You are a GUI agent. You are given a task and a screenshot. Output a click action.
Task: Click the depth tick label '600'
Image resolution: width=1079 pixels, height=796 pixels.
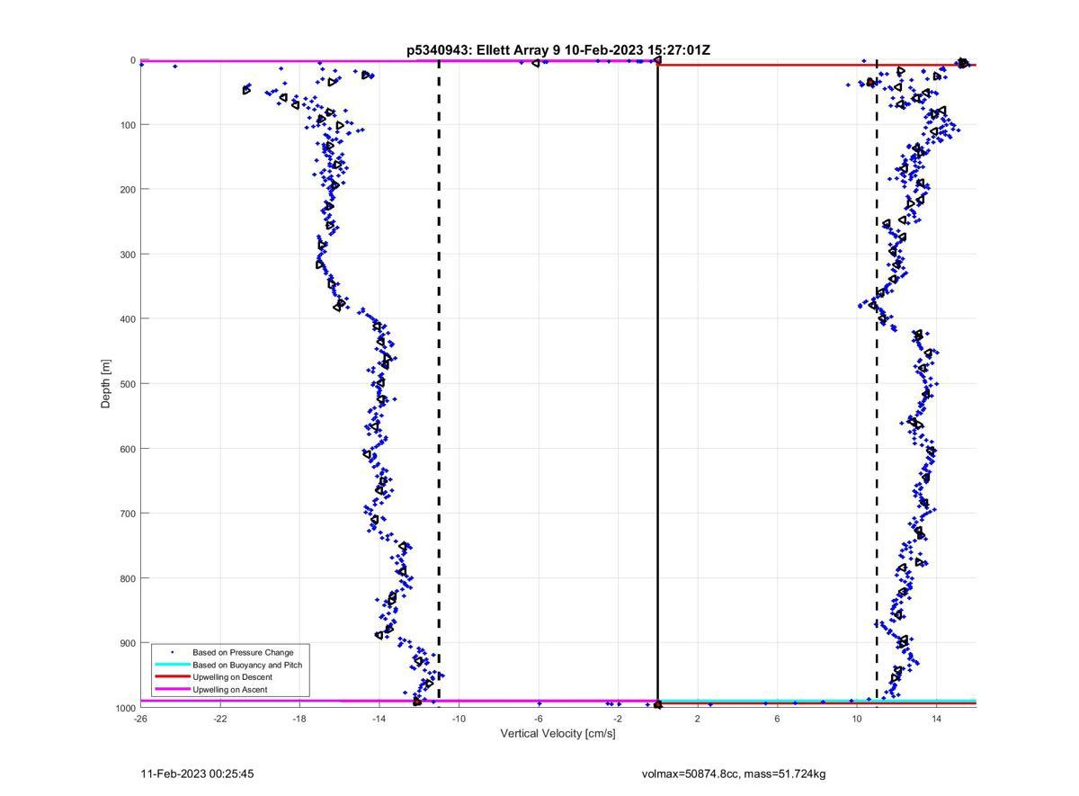pyautogui.click(x=128, y=449)
